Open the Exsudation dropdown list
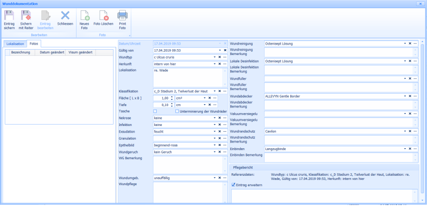 [214, 131]
